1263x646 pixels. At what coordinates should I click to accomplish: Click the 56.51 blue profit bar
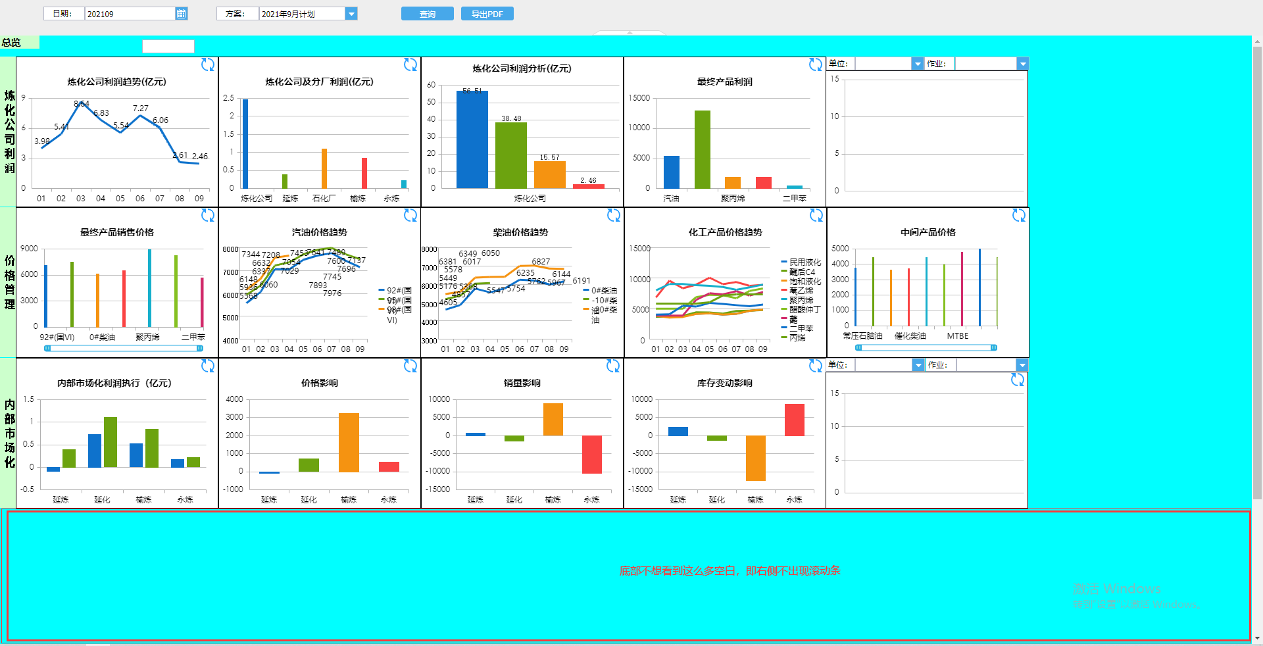point(472,139)
